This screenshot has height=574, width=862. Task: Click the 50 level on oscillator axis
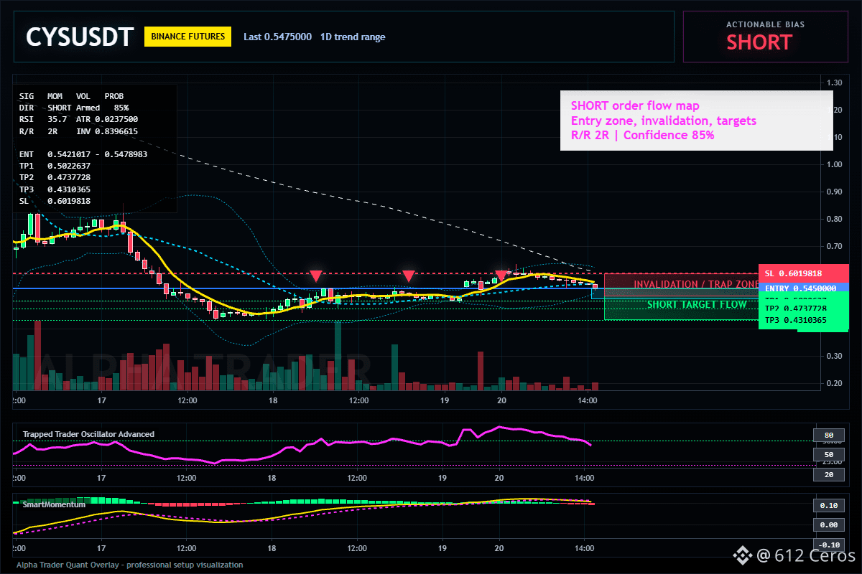pos(828,454)
